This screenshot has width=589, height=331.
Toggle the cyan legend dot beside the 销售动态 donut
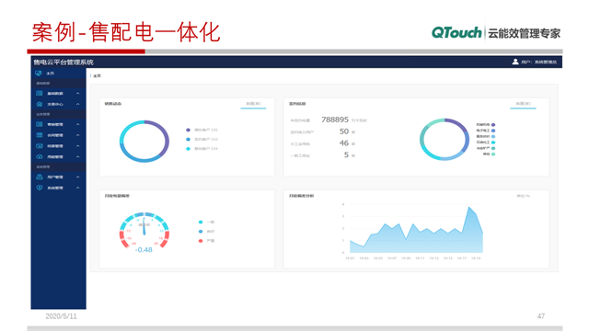pos(188,149)
